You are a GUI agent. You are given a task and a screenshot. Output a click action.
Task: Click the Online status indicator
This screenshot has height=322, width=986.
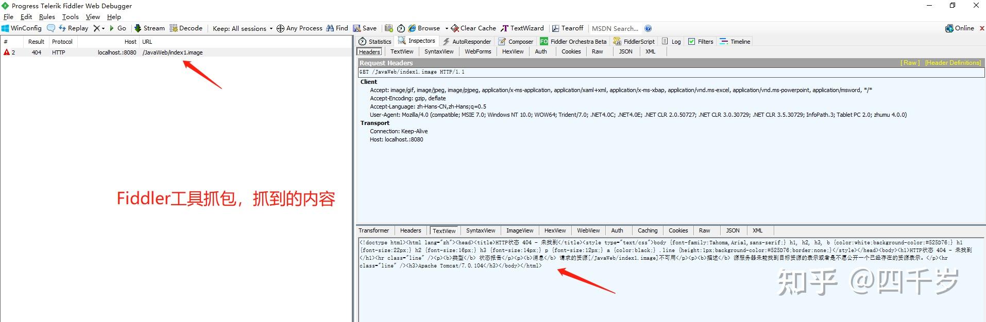(x=960, y=28)
